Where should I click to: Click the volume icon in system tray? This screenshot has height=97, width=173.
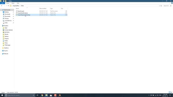[x=158, y=95]
